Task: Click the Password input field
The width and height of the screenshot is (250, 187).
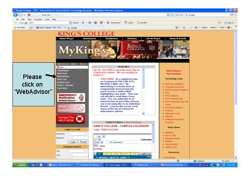Action: coord(80,138)
